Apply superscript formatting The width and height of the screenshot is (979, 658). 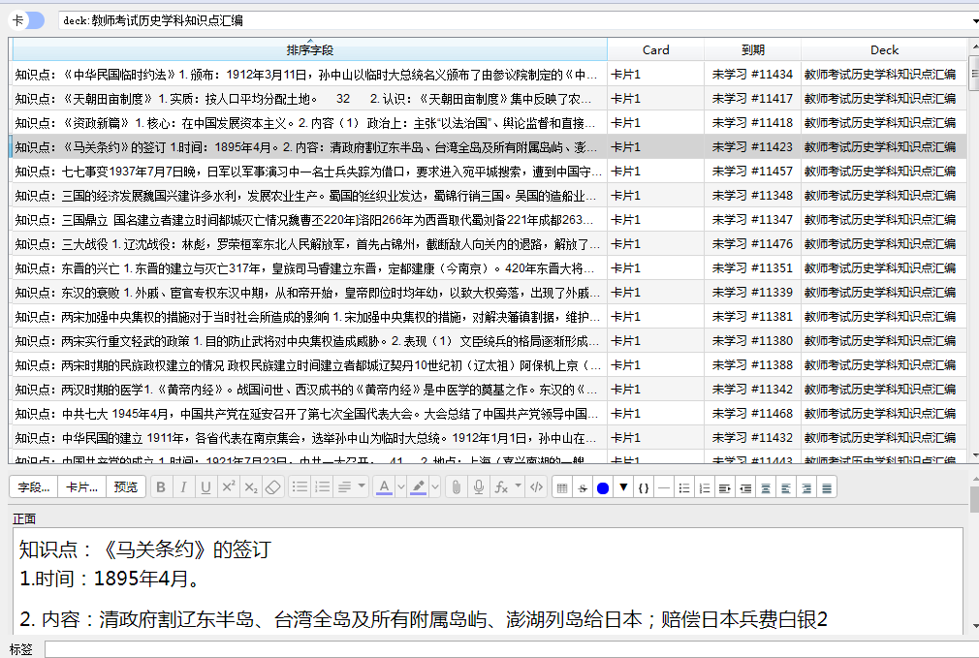[229, 487]
